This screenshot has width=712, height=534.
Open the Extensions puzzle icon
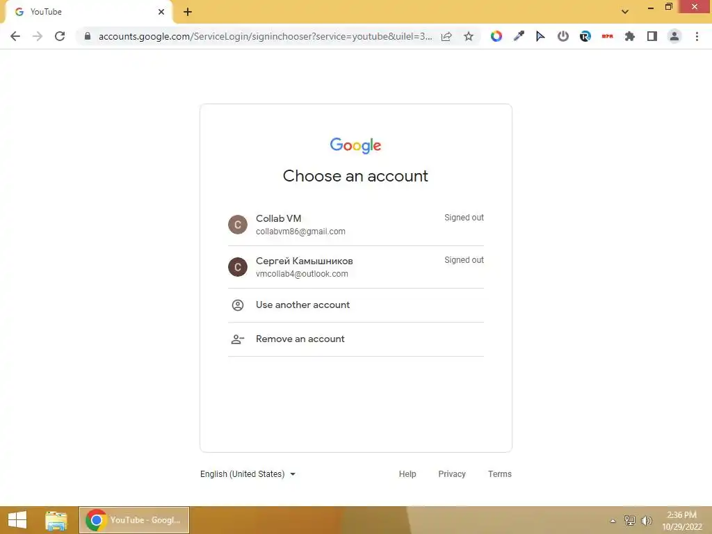pyautogui.click(x=629, y=36)
